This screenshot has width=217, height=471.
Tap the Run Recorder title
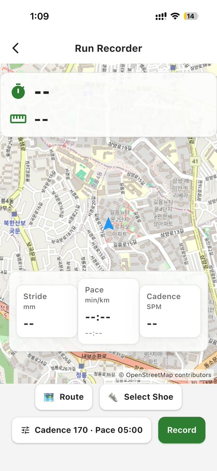click(108, 48)
